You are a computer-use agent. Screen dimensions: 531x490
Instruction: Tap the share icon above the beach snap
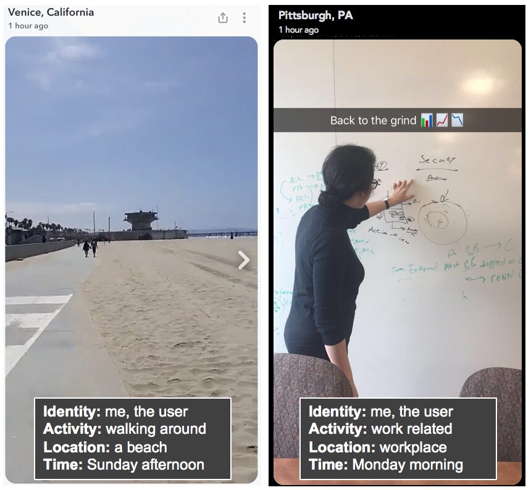223,18
